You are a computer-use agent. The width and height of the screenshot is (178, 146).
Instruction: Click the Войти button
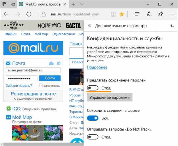pos(50,78)
